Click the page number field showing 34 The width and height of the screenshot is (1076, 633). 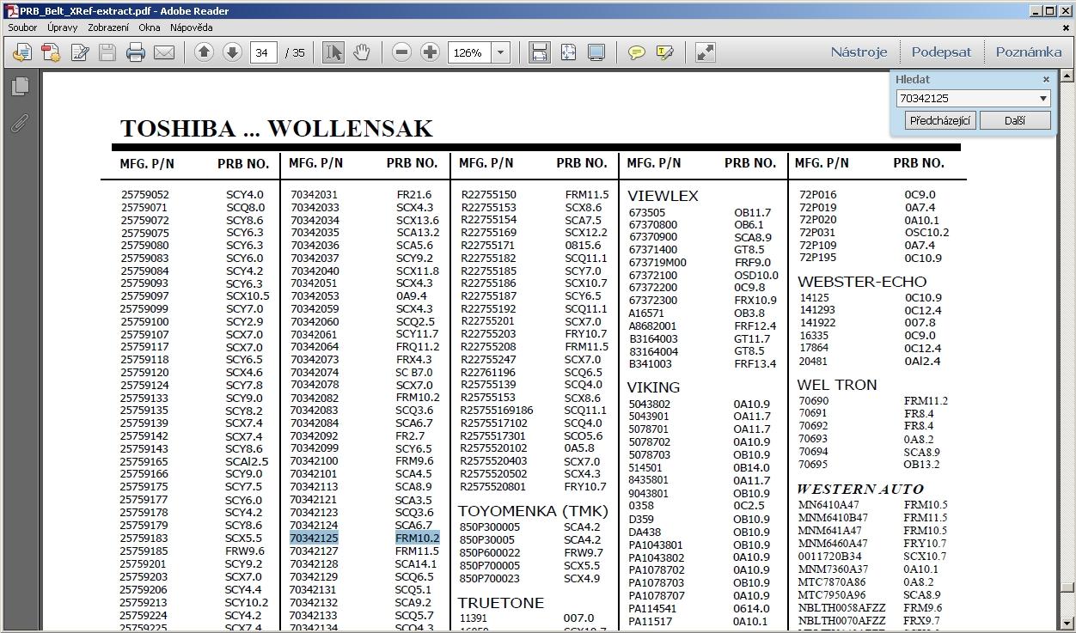263,52
